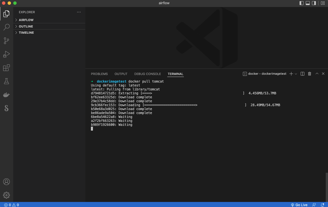Maximize the panel with the up chevron

click(317, 74)
